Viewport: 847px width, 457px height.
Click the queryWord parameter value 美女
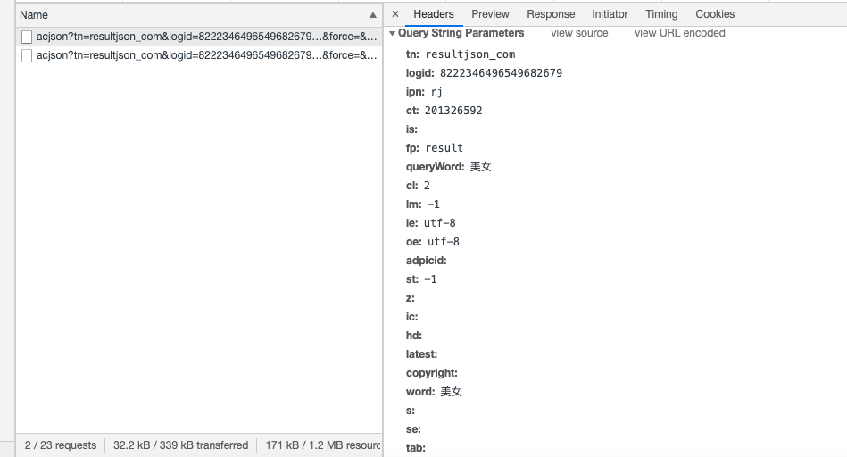pyautogui.click(x=480, y=167)
